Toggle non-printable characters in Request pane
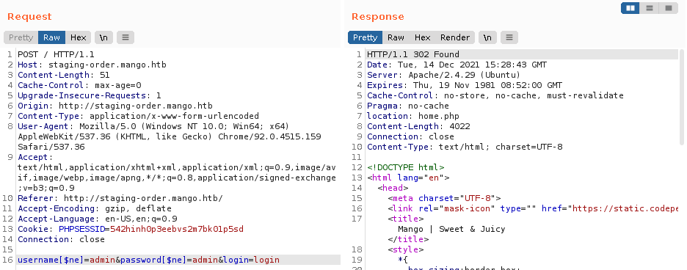 [x=103, y=37]
